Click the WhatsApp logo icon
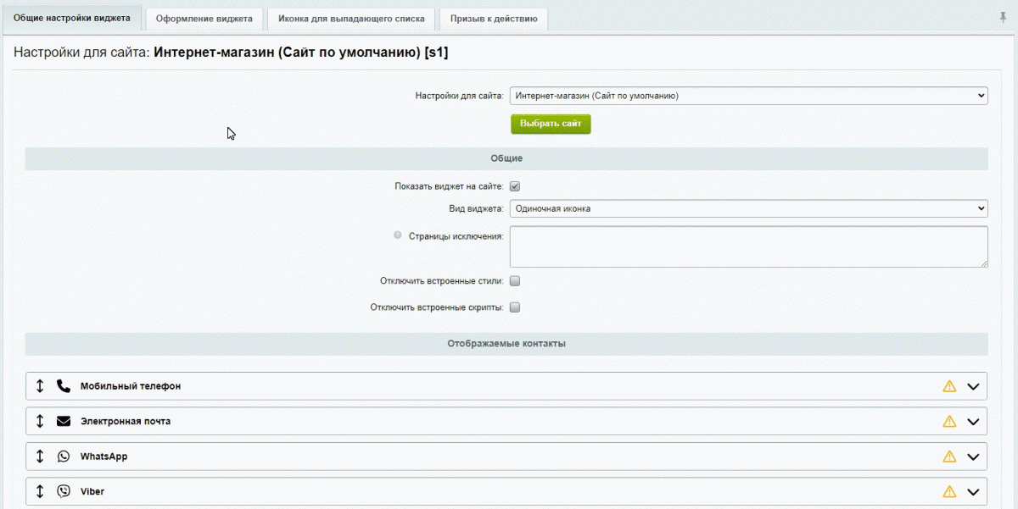Viewport: 1018px width, 509px height. point(64,456)
